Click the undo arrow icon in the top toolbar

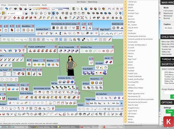pos(6,9)
